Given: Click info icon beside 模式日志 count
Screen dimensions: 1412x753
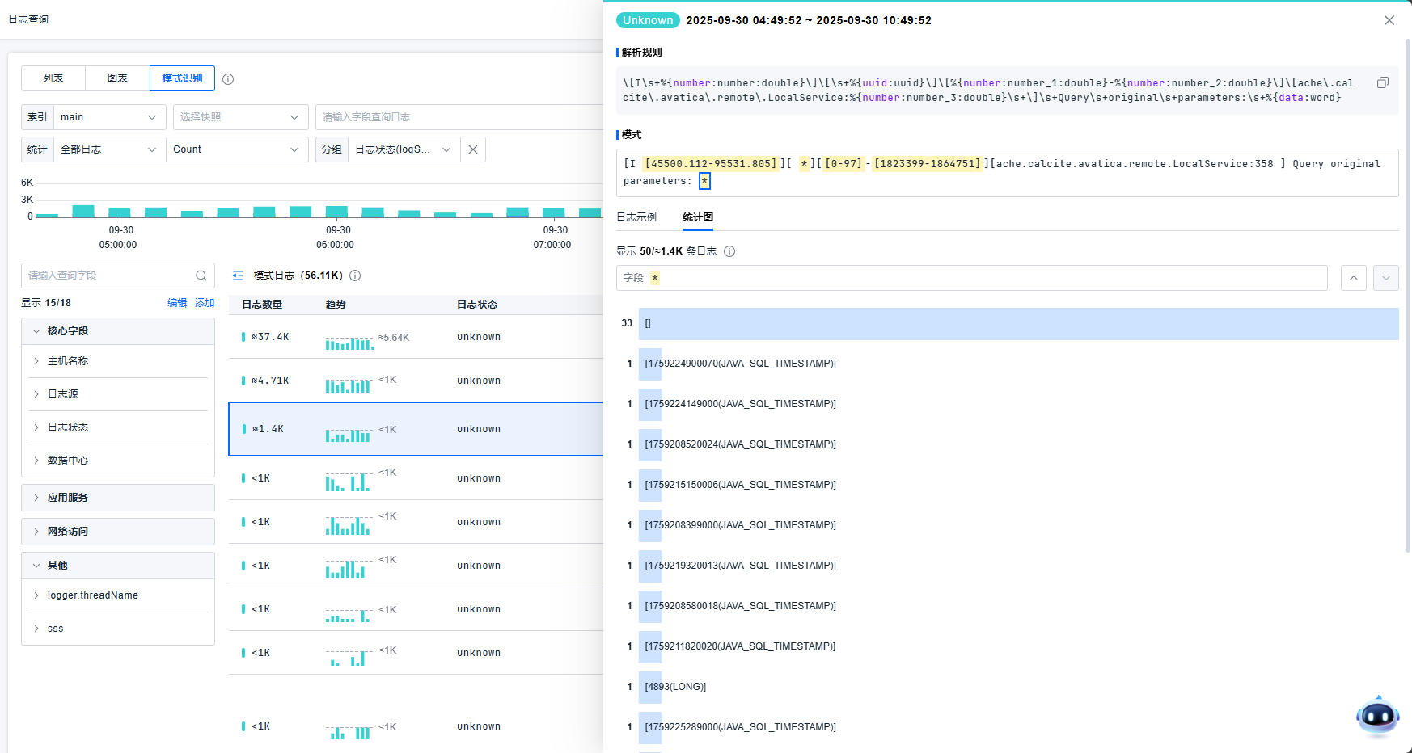Looking at the screenshot, I should coord(355,276).
